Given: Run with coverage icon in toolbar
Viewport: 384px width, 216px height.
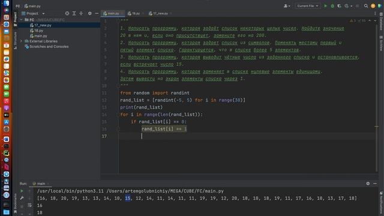Looking at the screenshot, I should pos(339,6).
